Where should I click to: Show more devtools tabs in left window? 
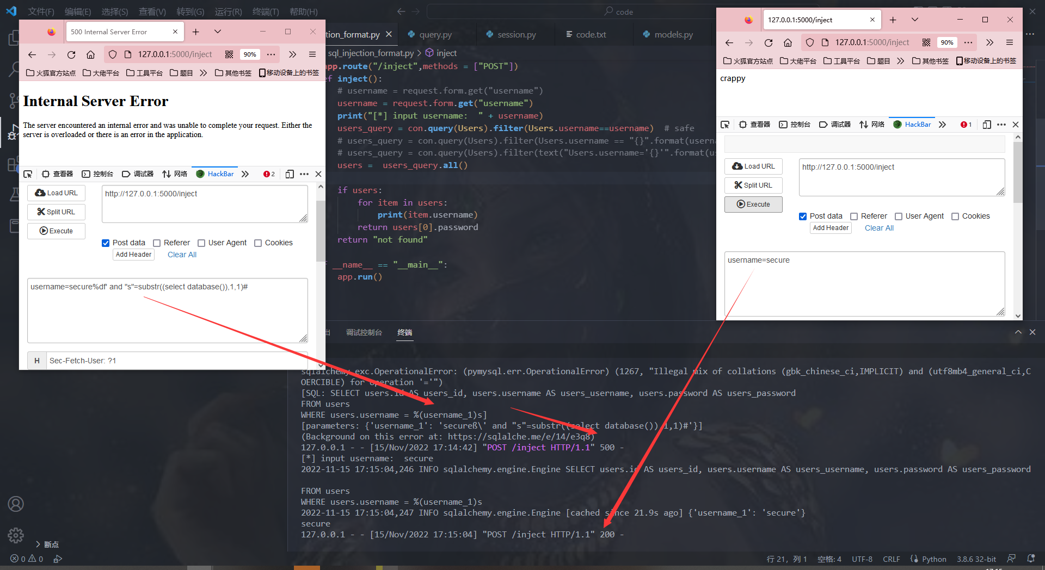(245, 174)
